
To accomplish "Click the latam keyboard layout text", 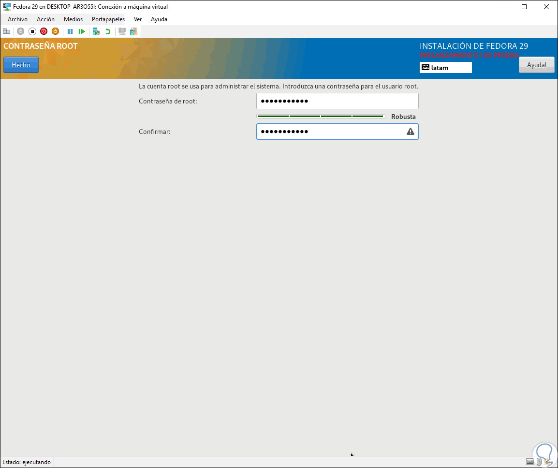I will coord(440,68).
